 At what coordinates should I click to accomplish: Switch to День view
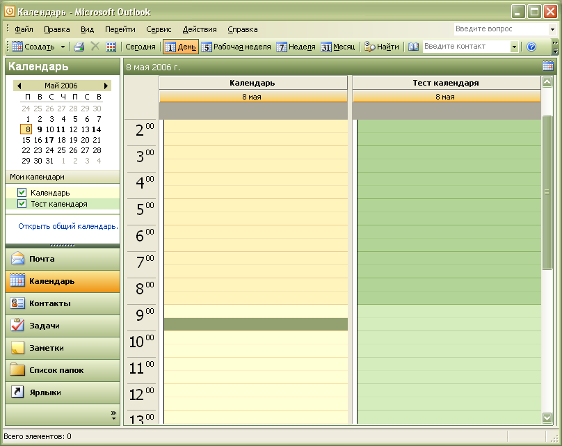click(181, 47)
